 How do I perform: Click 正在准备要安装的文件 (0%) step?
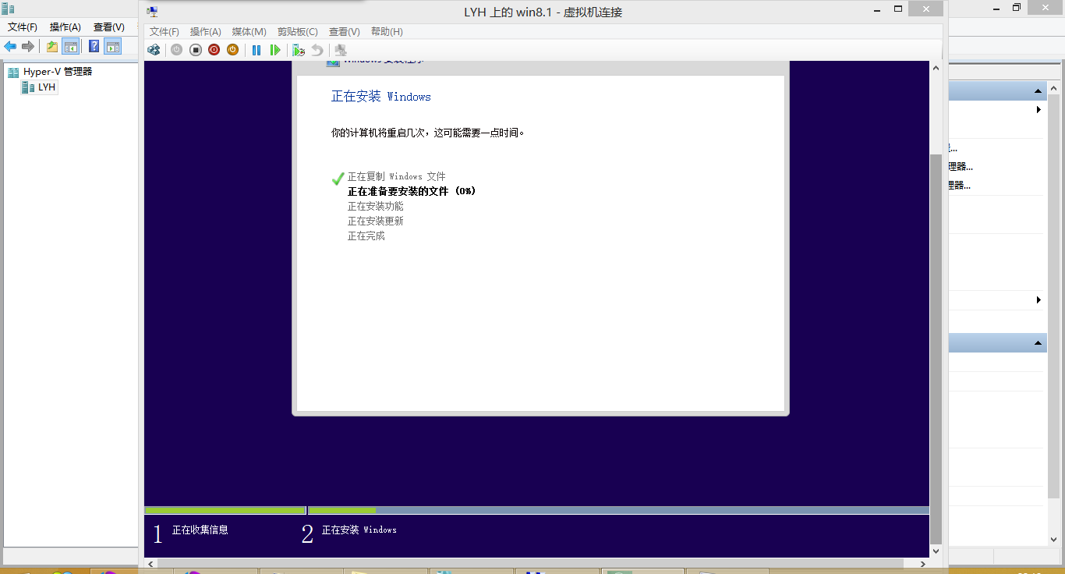click(x=412, y=191)
